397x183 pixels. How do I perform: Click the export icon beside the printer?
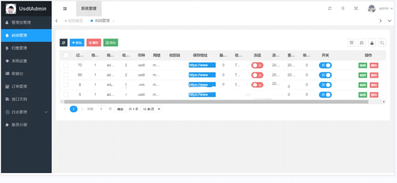pos(372,43)
